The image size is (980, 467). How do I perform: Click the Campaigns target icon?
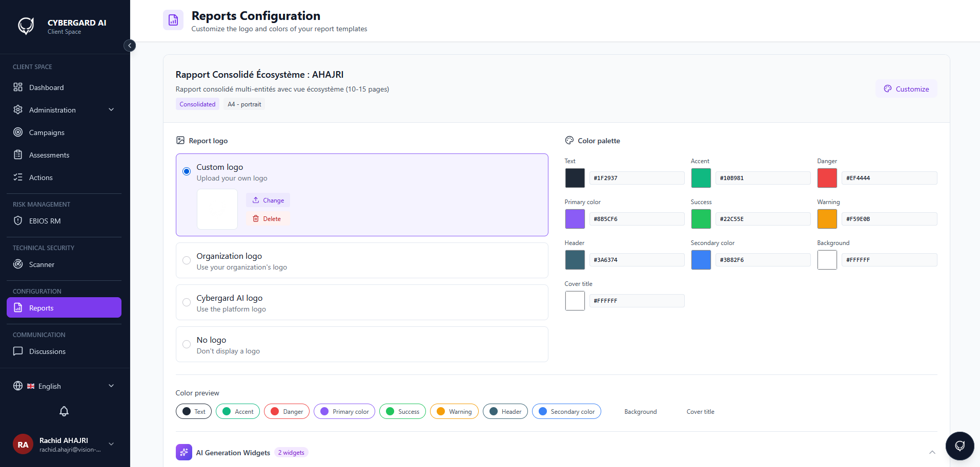coord(18,132)
